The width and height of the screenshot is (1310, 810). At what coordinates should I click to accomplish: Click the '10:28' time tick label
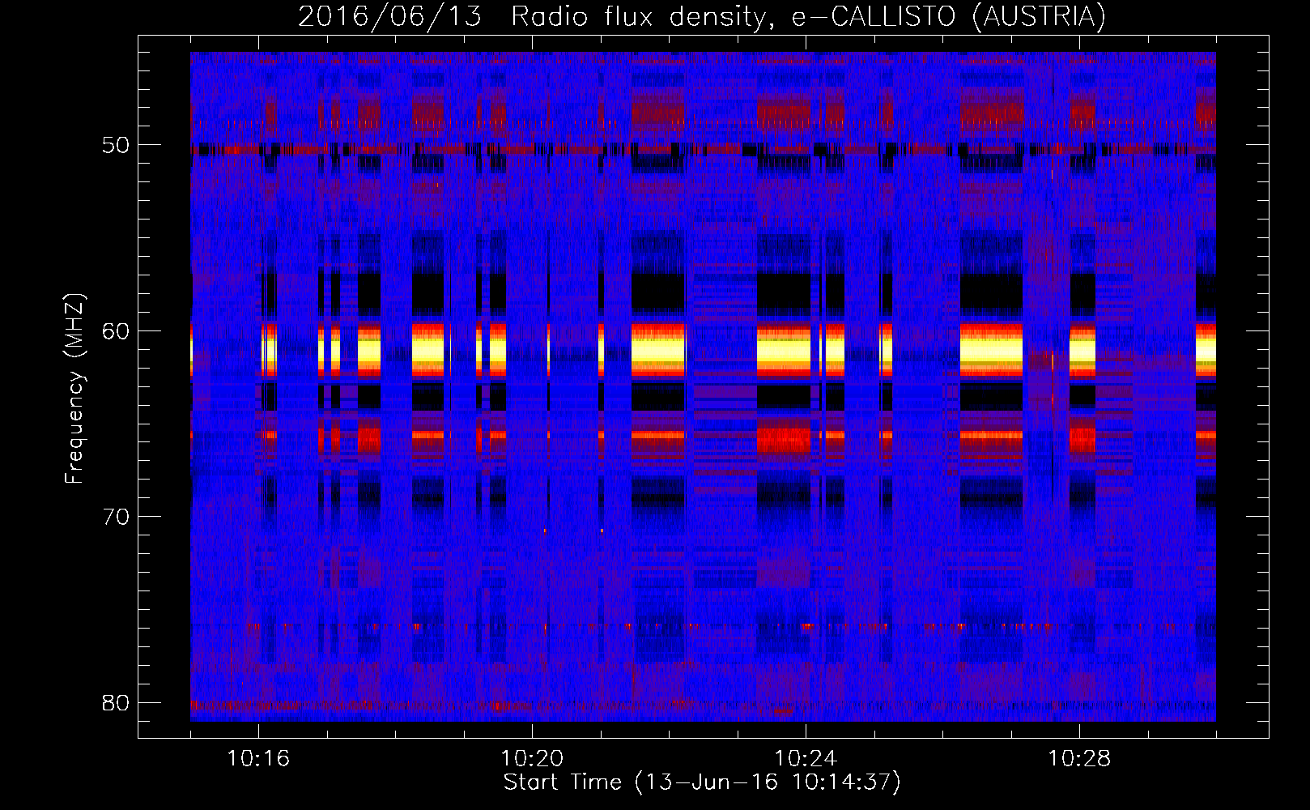1079,759
